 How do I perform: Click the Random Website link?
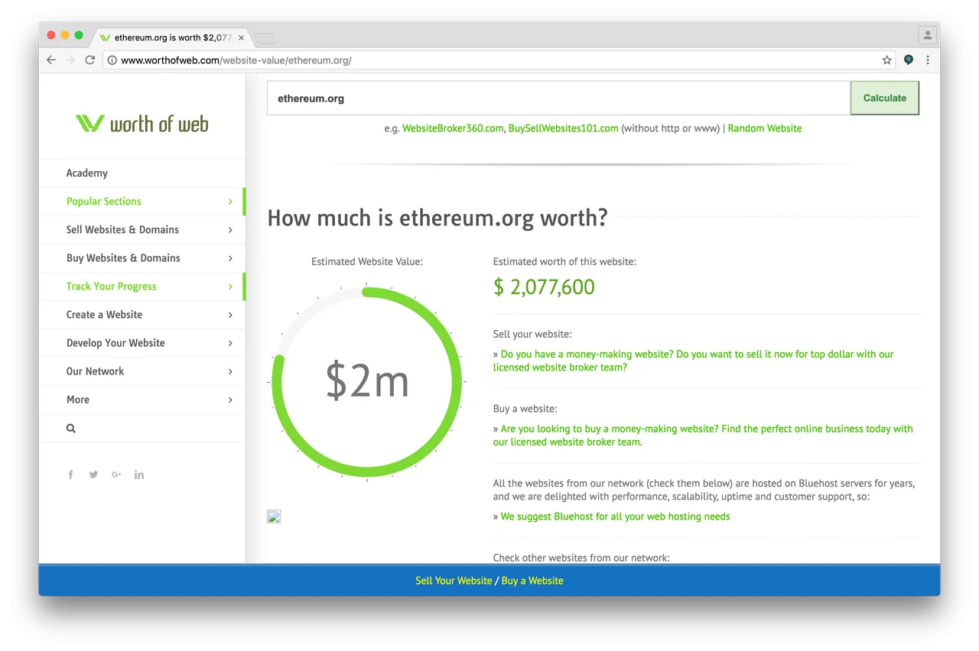click(x=765, y=128)
